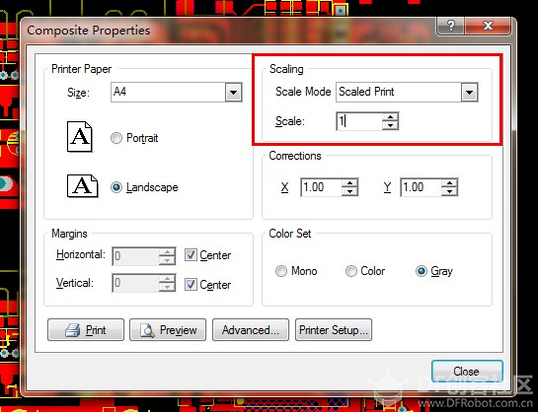Increase the X correction value

pyautogui.click(x=350, y=183)
